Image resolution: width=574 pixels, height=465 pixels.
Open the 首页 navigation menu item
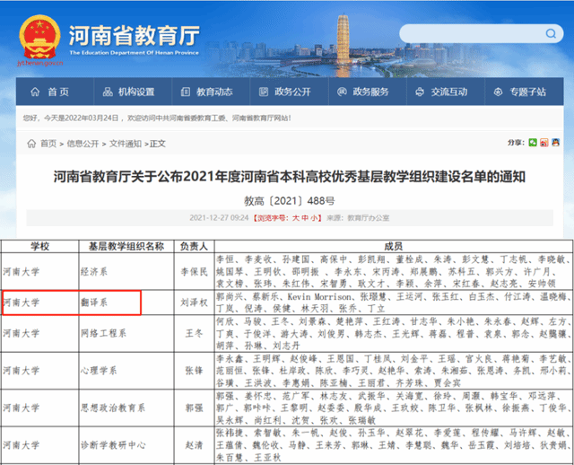[x=55, y=92]
